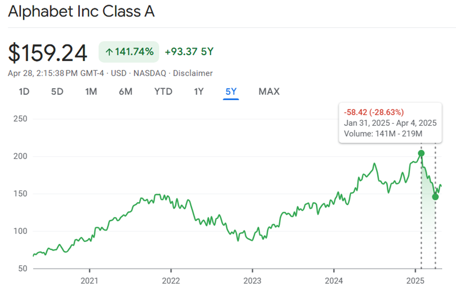
Task: Select the Apr 4, 2025 low marker dot
Action: pos(435,197)
